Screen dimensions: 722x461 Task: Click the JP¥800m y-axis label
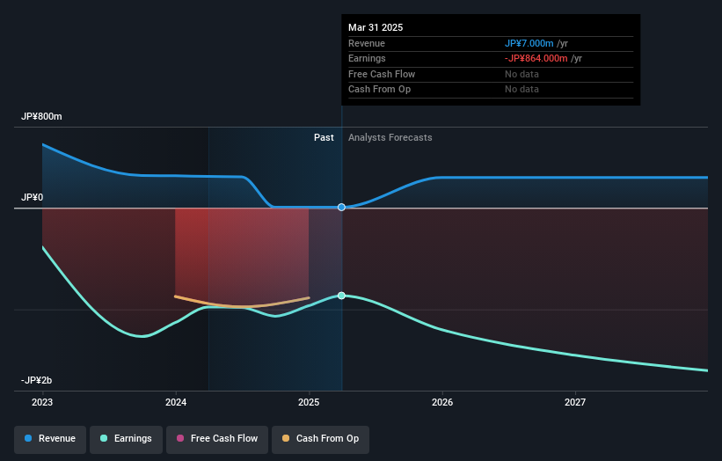point(41,116)
